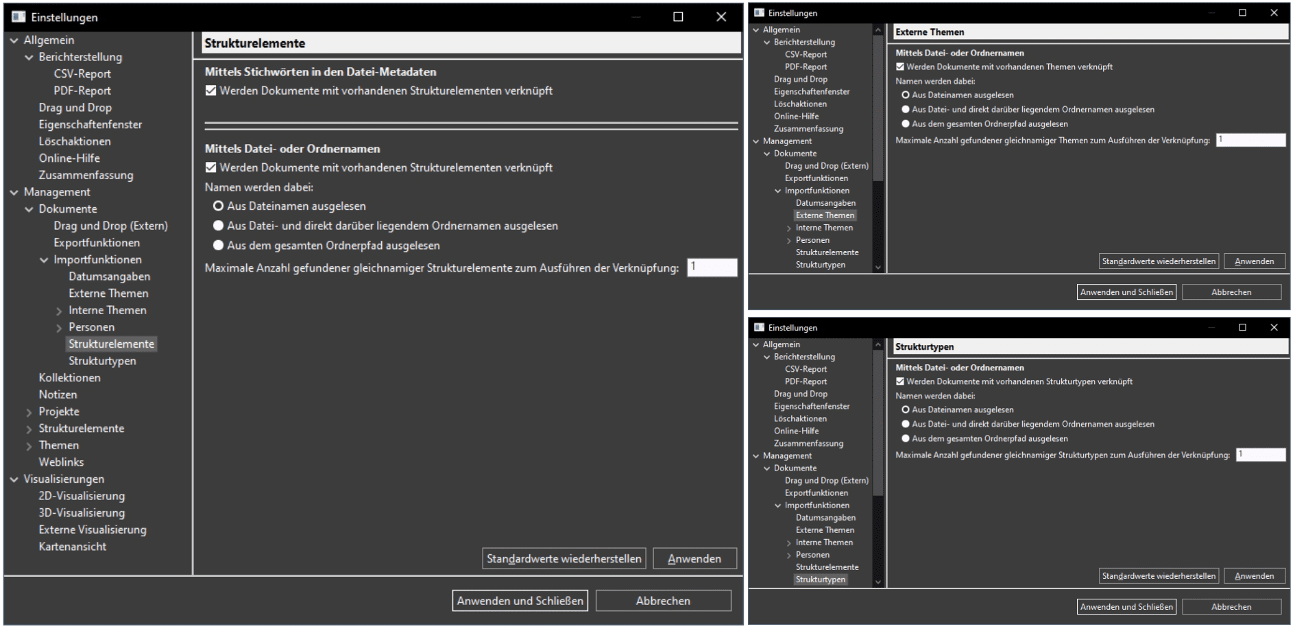The width and height of the screenshot is (1295, 631).
Task: Focus maximum Strukturtypen count field
Action: point(1261,455)
